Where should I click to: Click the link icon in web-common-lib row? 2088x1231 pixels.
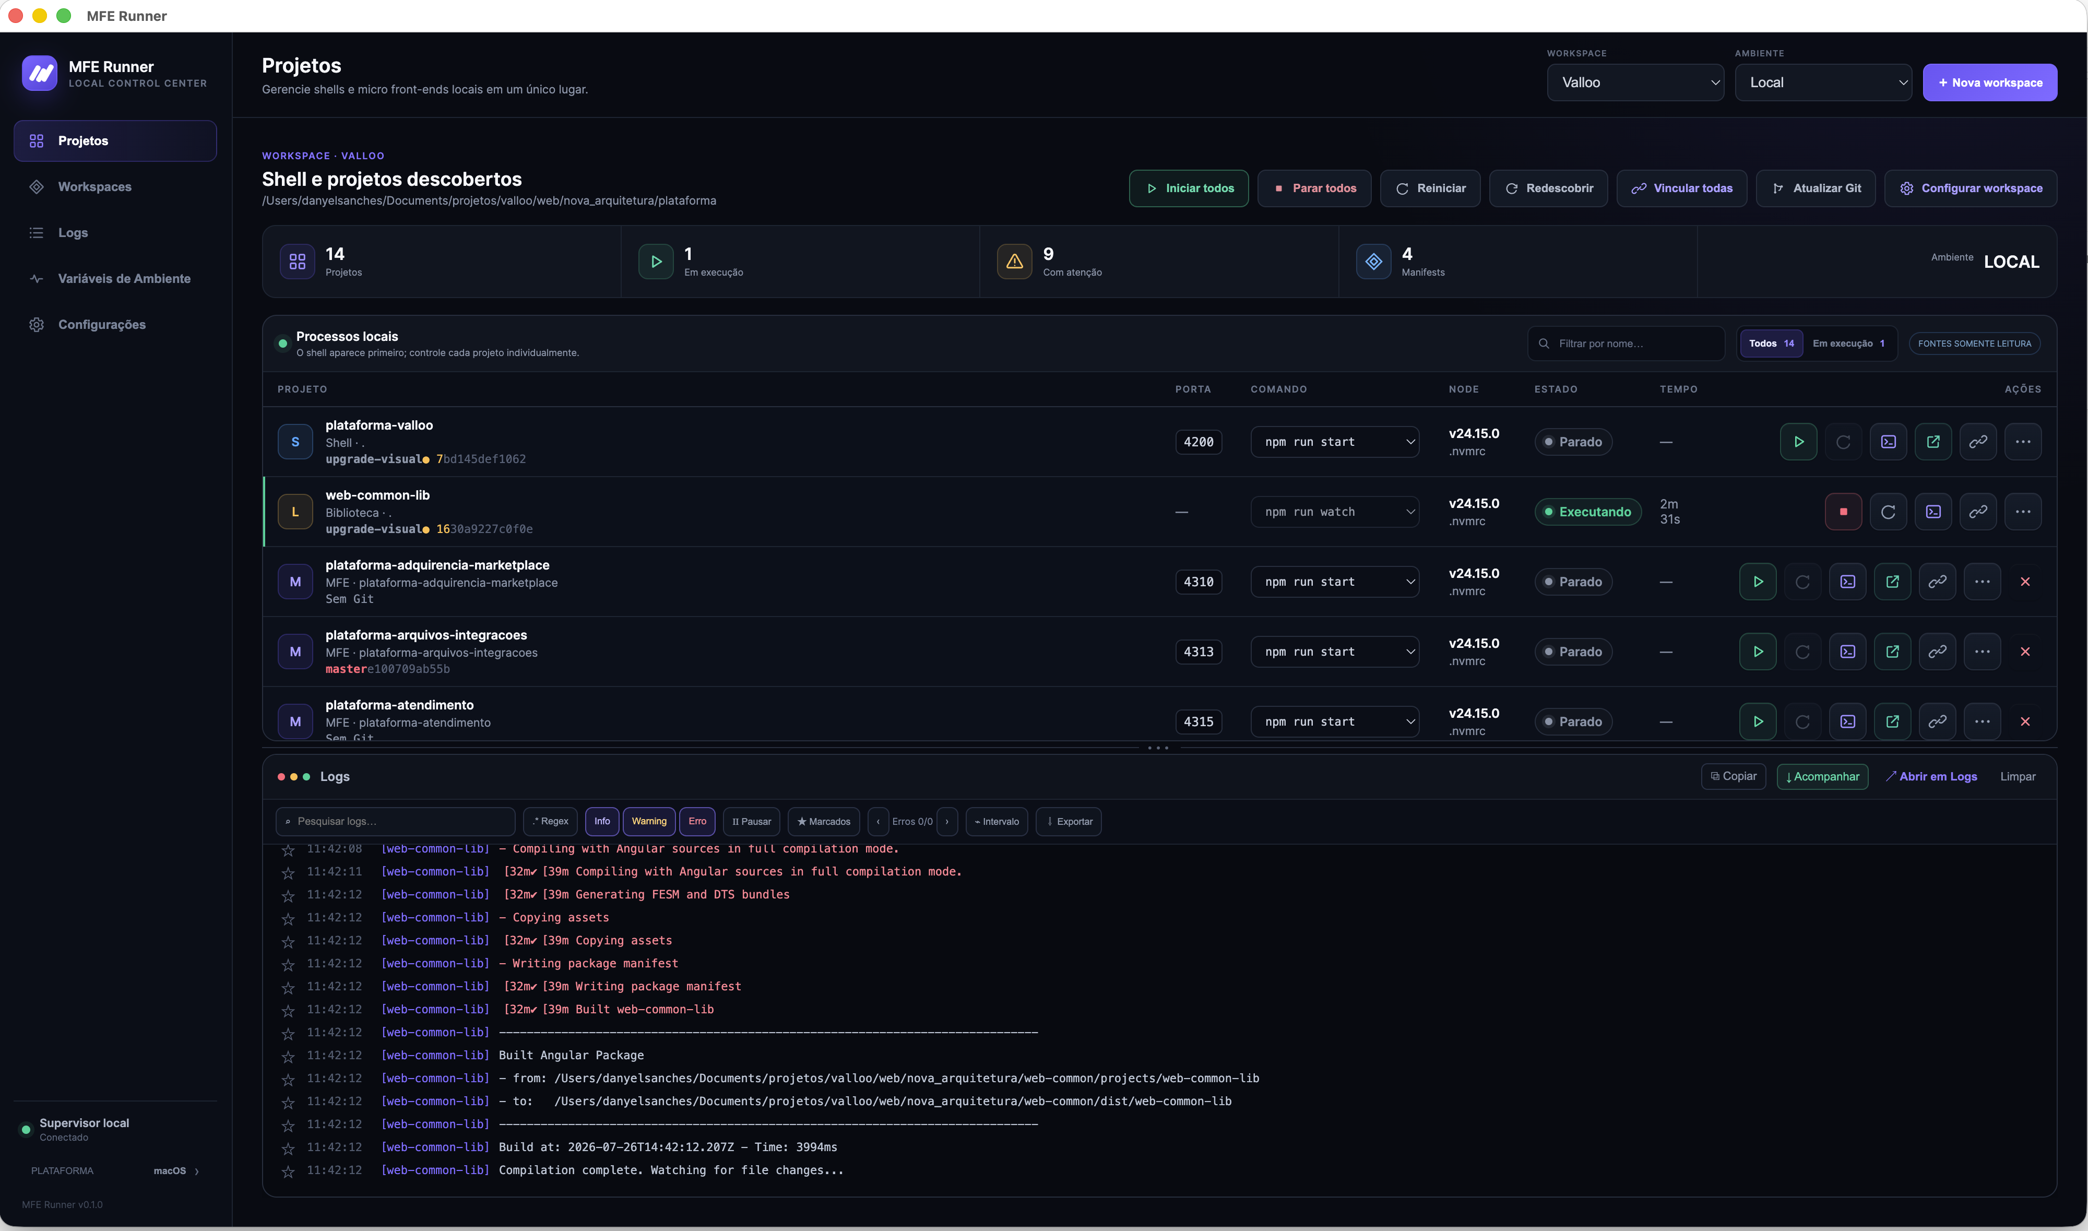(x=1978, y=512)
